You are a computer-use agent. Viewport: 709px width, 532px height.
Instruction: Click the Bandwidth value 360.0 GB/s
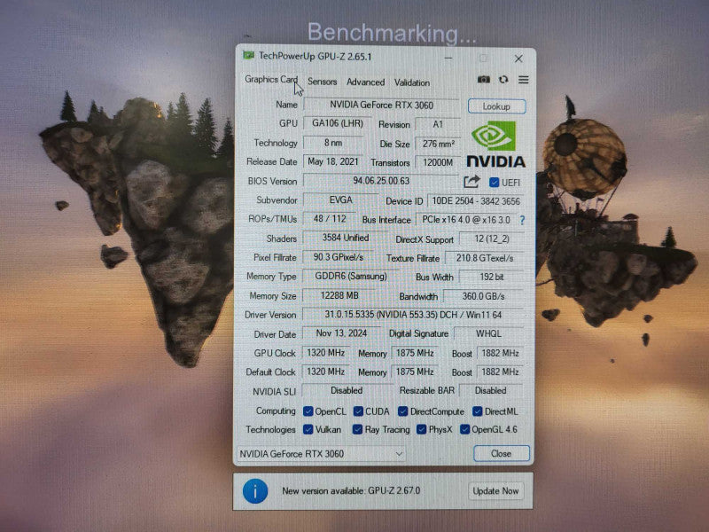point(483,296)
